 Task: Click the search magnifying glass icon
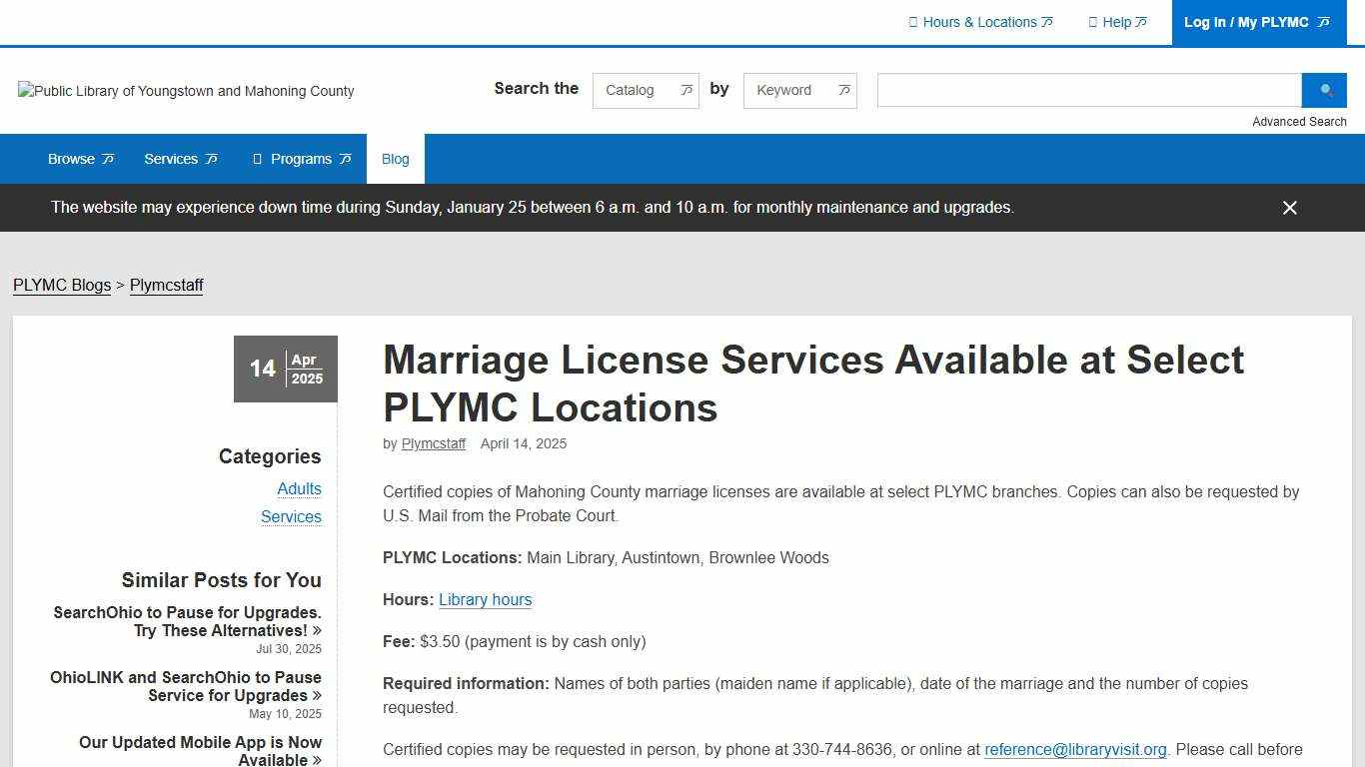1324,90
